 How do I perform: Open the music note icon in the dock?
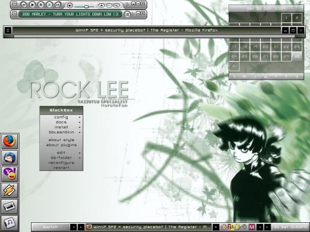point(10,223)
